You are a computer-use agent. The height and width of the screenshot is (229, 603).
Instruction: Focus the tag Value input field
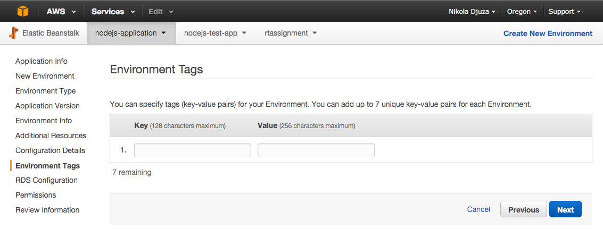tap(316, 150)
